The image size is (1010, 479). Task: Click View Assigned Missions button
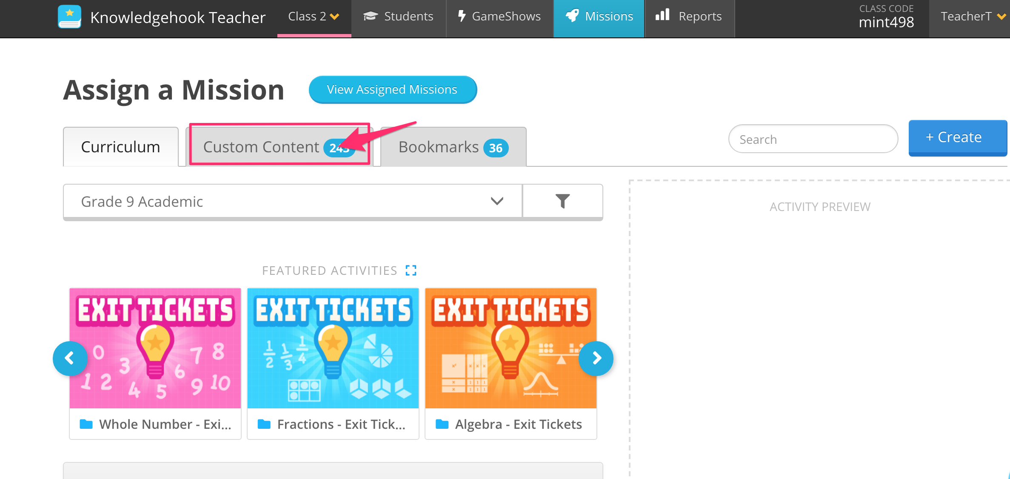(x=393, y=90)
